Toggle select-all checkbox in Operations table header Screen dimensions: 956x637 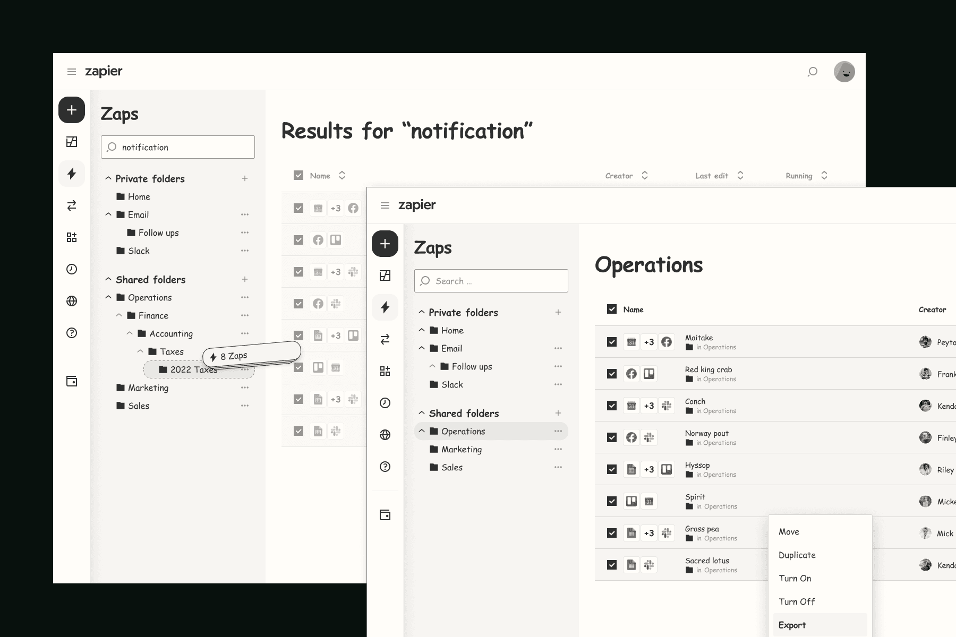click(x=612, y=309)
